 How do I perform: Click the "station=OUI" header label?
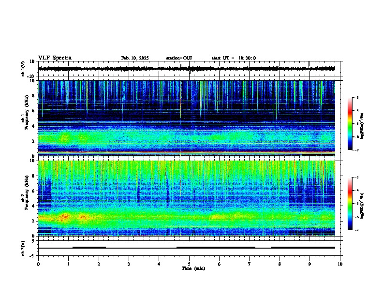pos(179,58)
